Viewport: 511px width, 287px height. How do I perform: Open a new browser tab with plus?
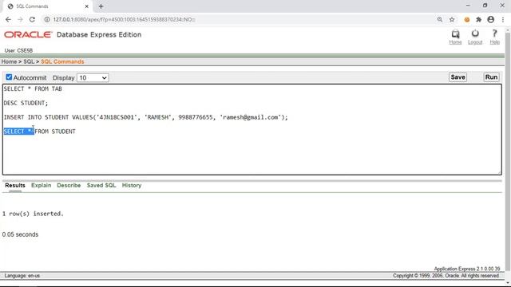click(101, 6)
